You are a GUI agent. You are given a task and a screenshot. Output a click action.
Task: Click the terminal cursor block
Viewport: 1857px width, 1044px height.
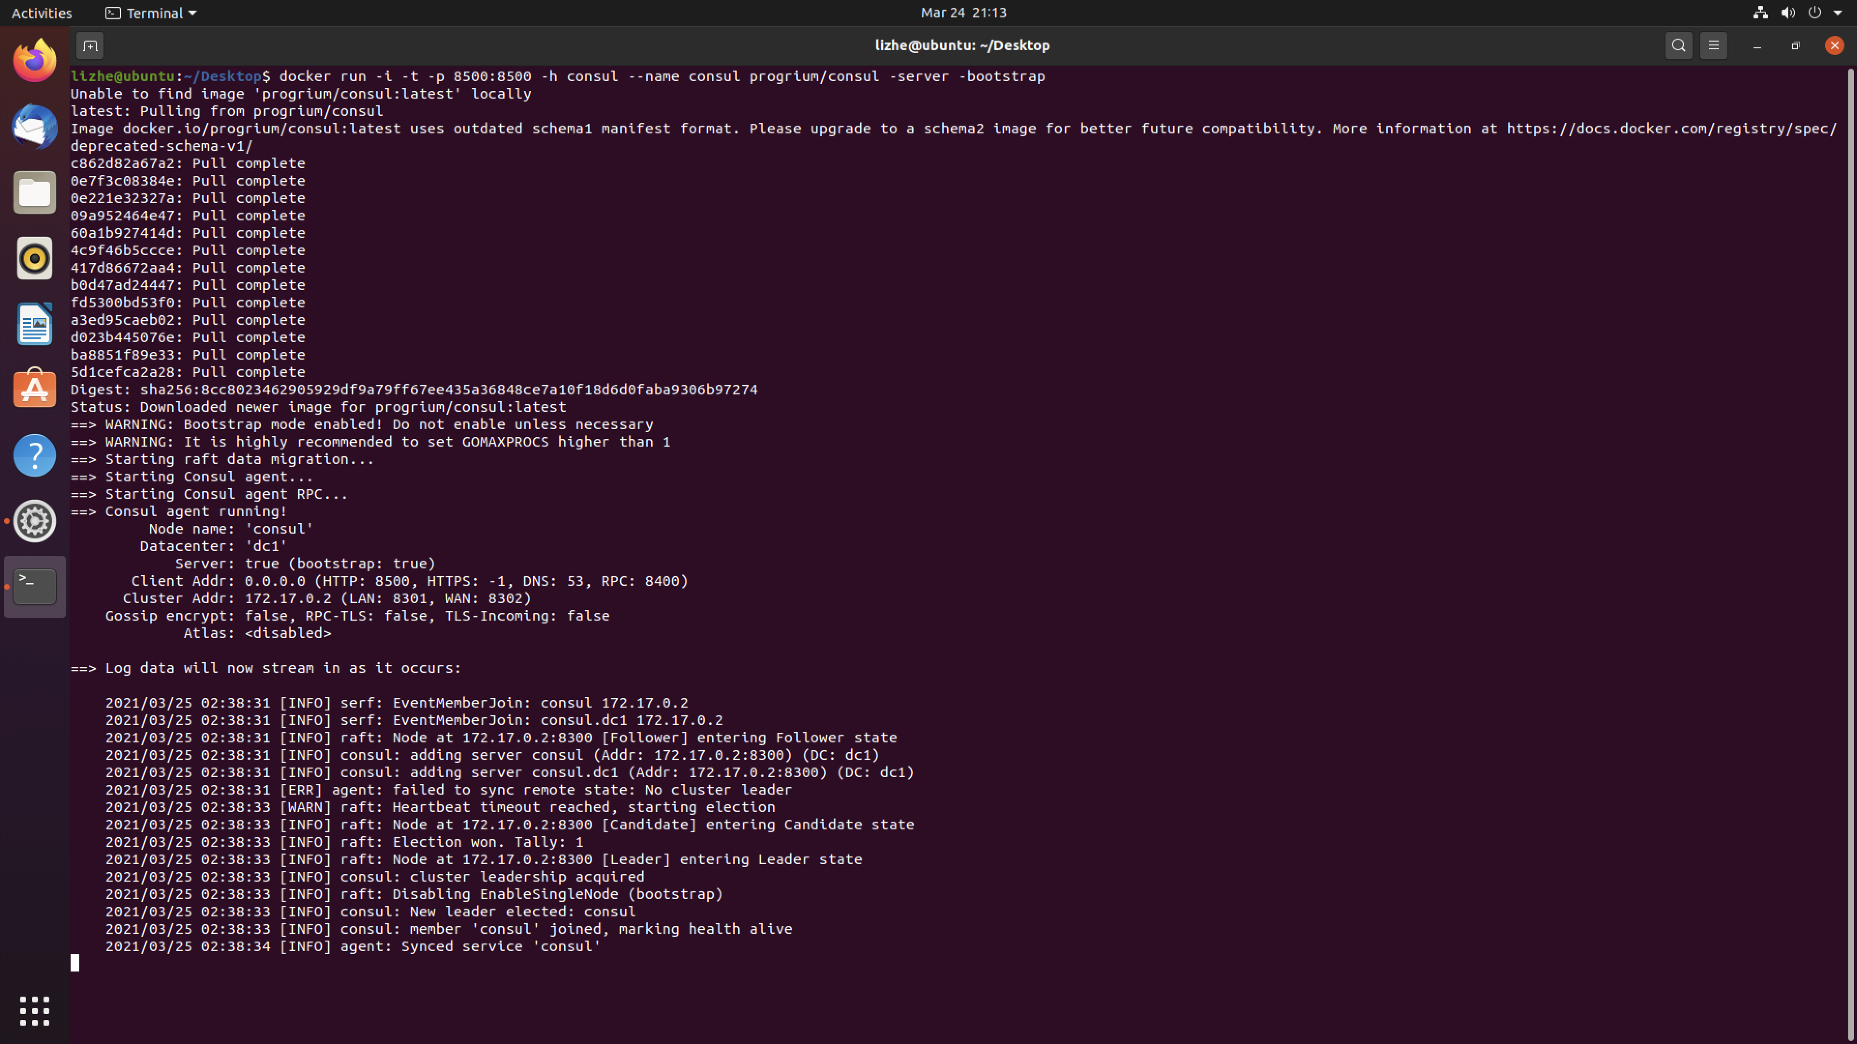click(x=75, y=963)
